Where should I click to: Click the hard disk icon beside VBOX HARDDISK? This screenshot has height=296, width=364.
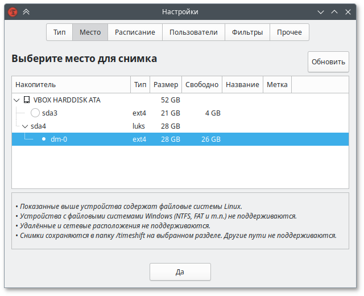[27, 100]
